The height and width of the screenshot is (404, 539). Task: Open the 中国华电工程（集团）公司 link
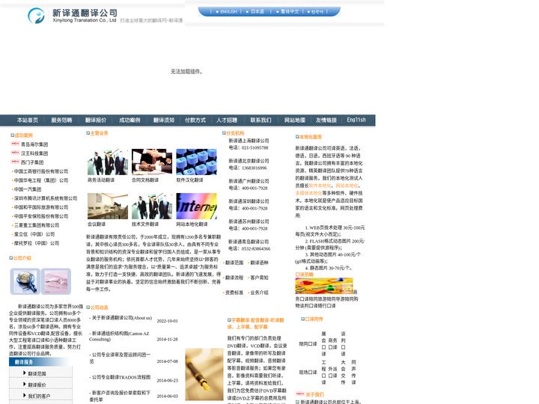(x=41, y=180)
